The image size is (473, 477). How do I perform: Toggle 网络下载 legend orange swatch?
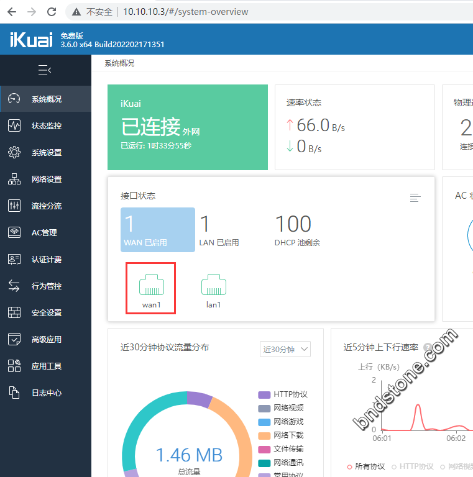pyautogui.click(x=264, y=435)
